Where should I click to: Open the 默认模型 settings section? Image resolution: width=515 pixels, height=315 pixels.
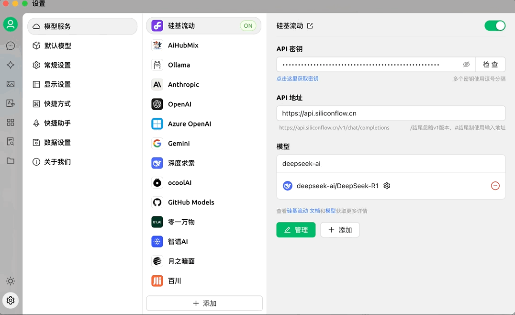pos(57,46)
